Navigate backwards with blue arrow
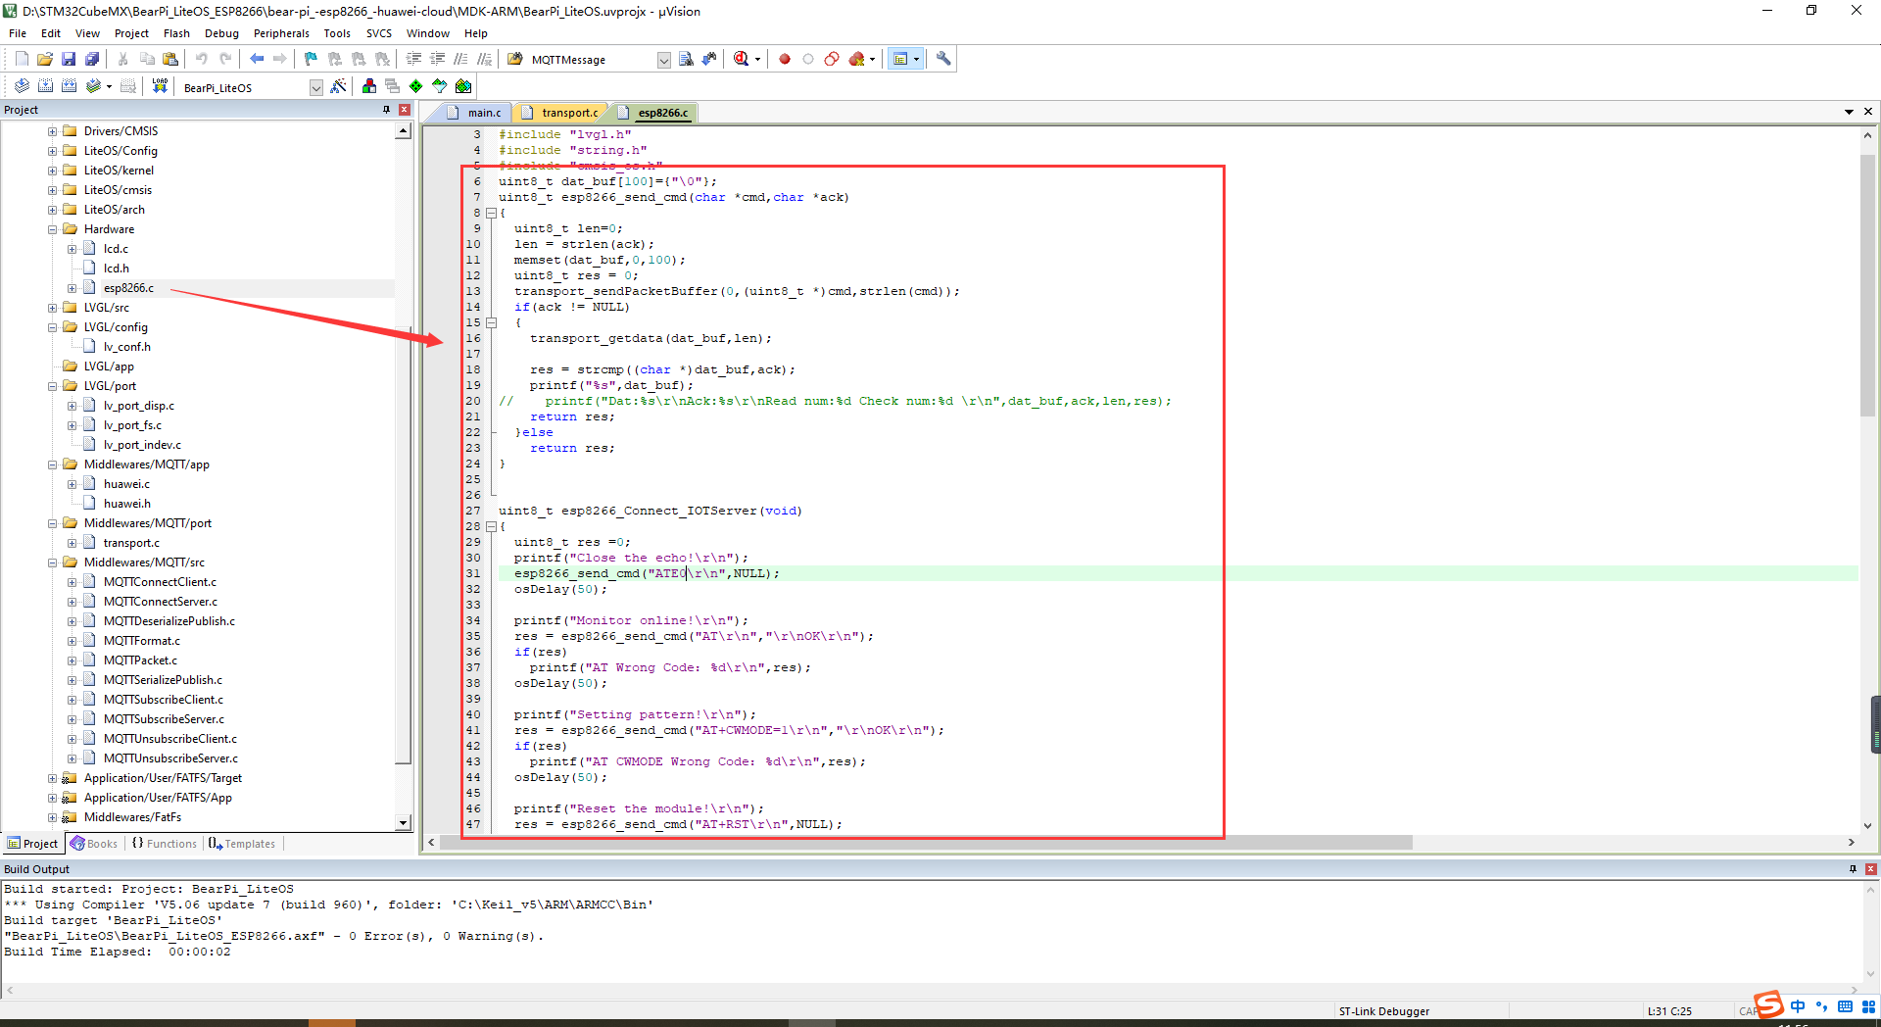The image size is (1881, 1027). pyautogui.click(x=257, y=59)
